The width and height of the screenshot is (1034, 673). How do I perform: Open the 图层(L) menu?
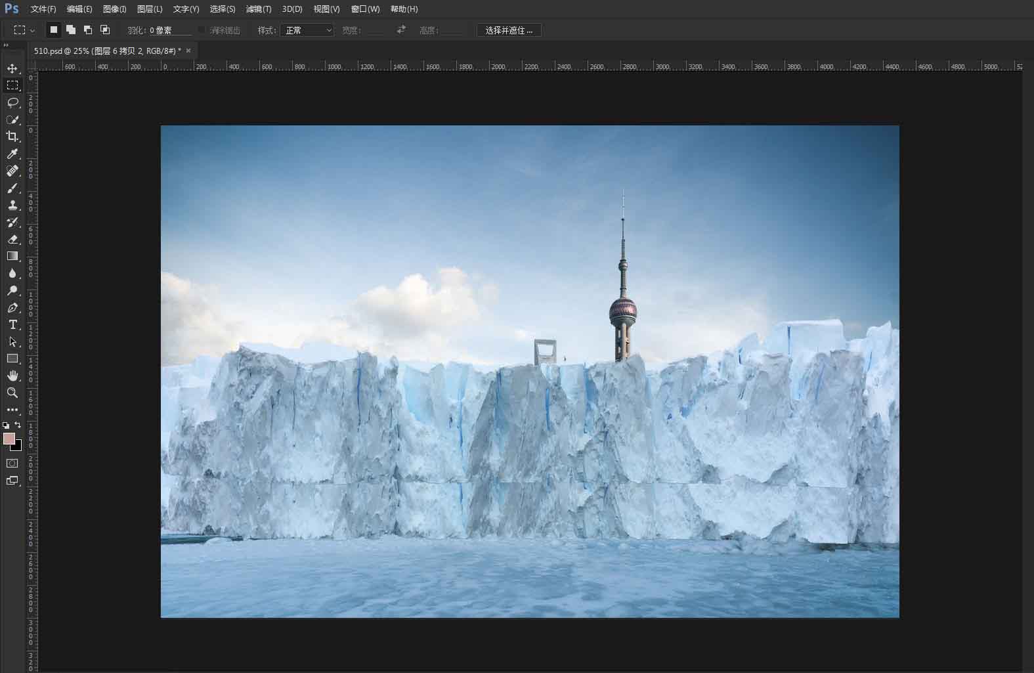pyautogui.click(x=150, y=9)
